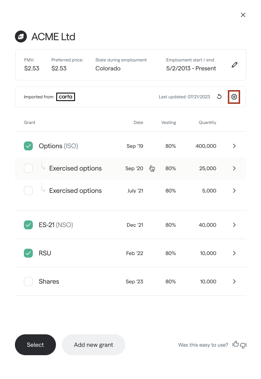Click the refresh import icon
Image resolution: width=261 pixels, height=379 pixels.
click(x=219, y=97)
